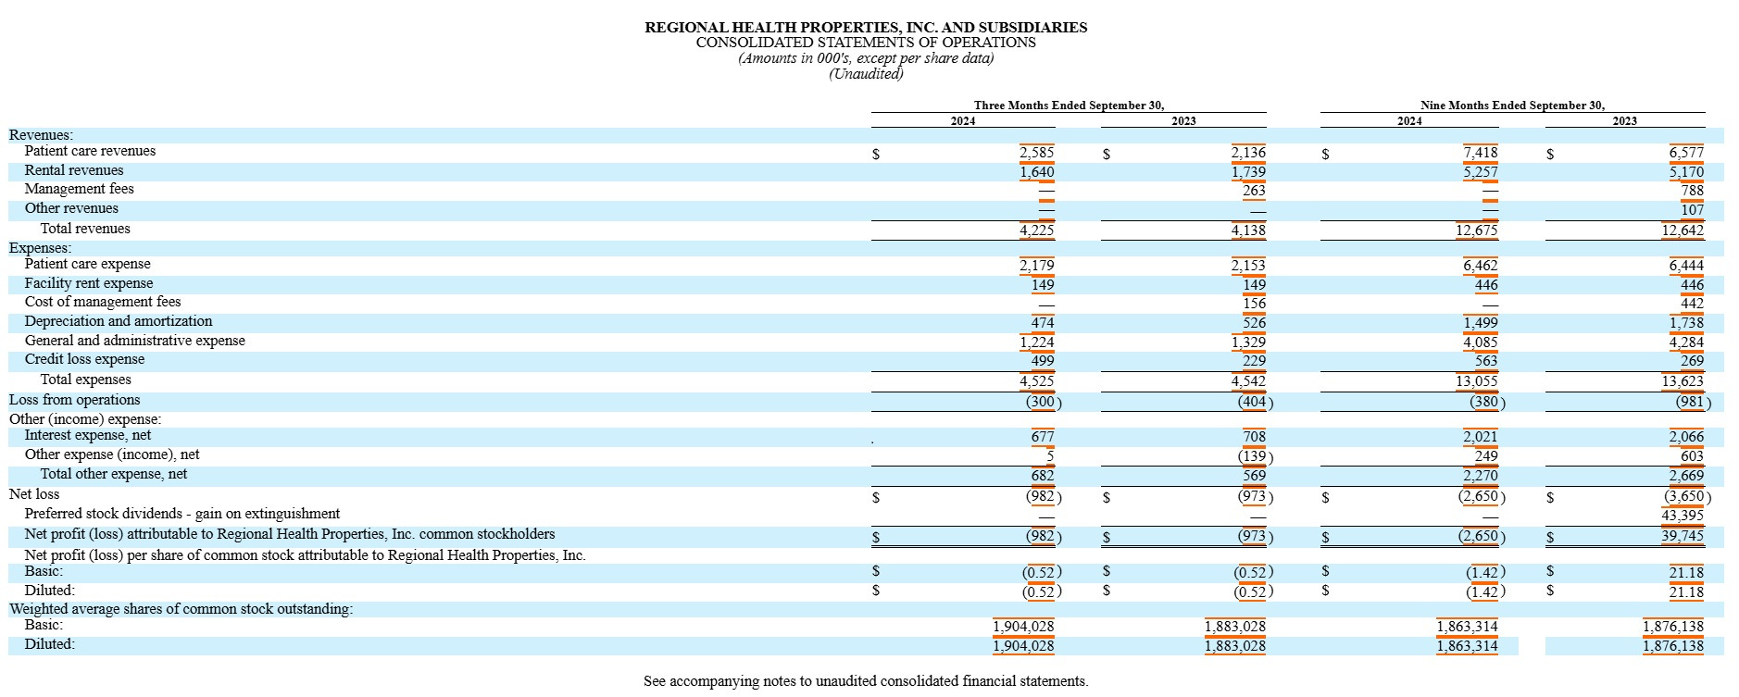Click rental revenues value 5,257

(1480, 172)
